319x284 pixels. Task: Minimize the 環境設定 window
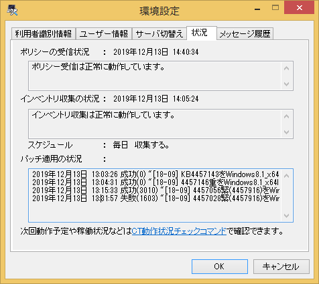[257, 9]
